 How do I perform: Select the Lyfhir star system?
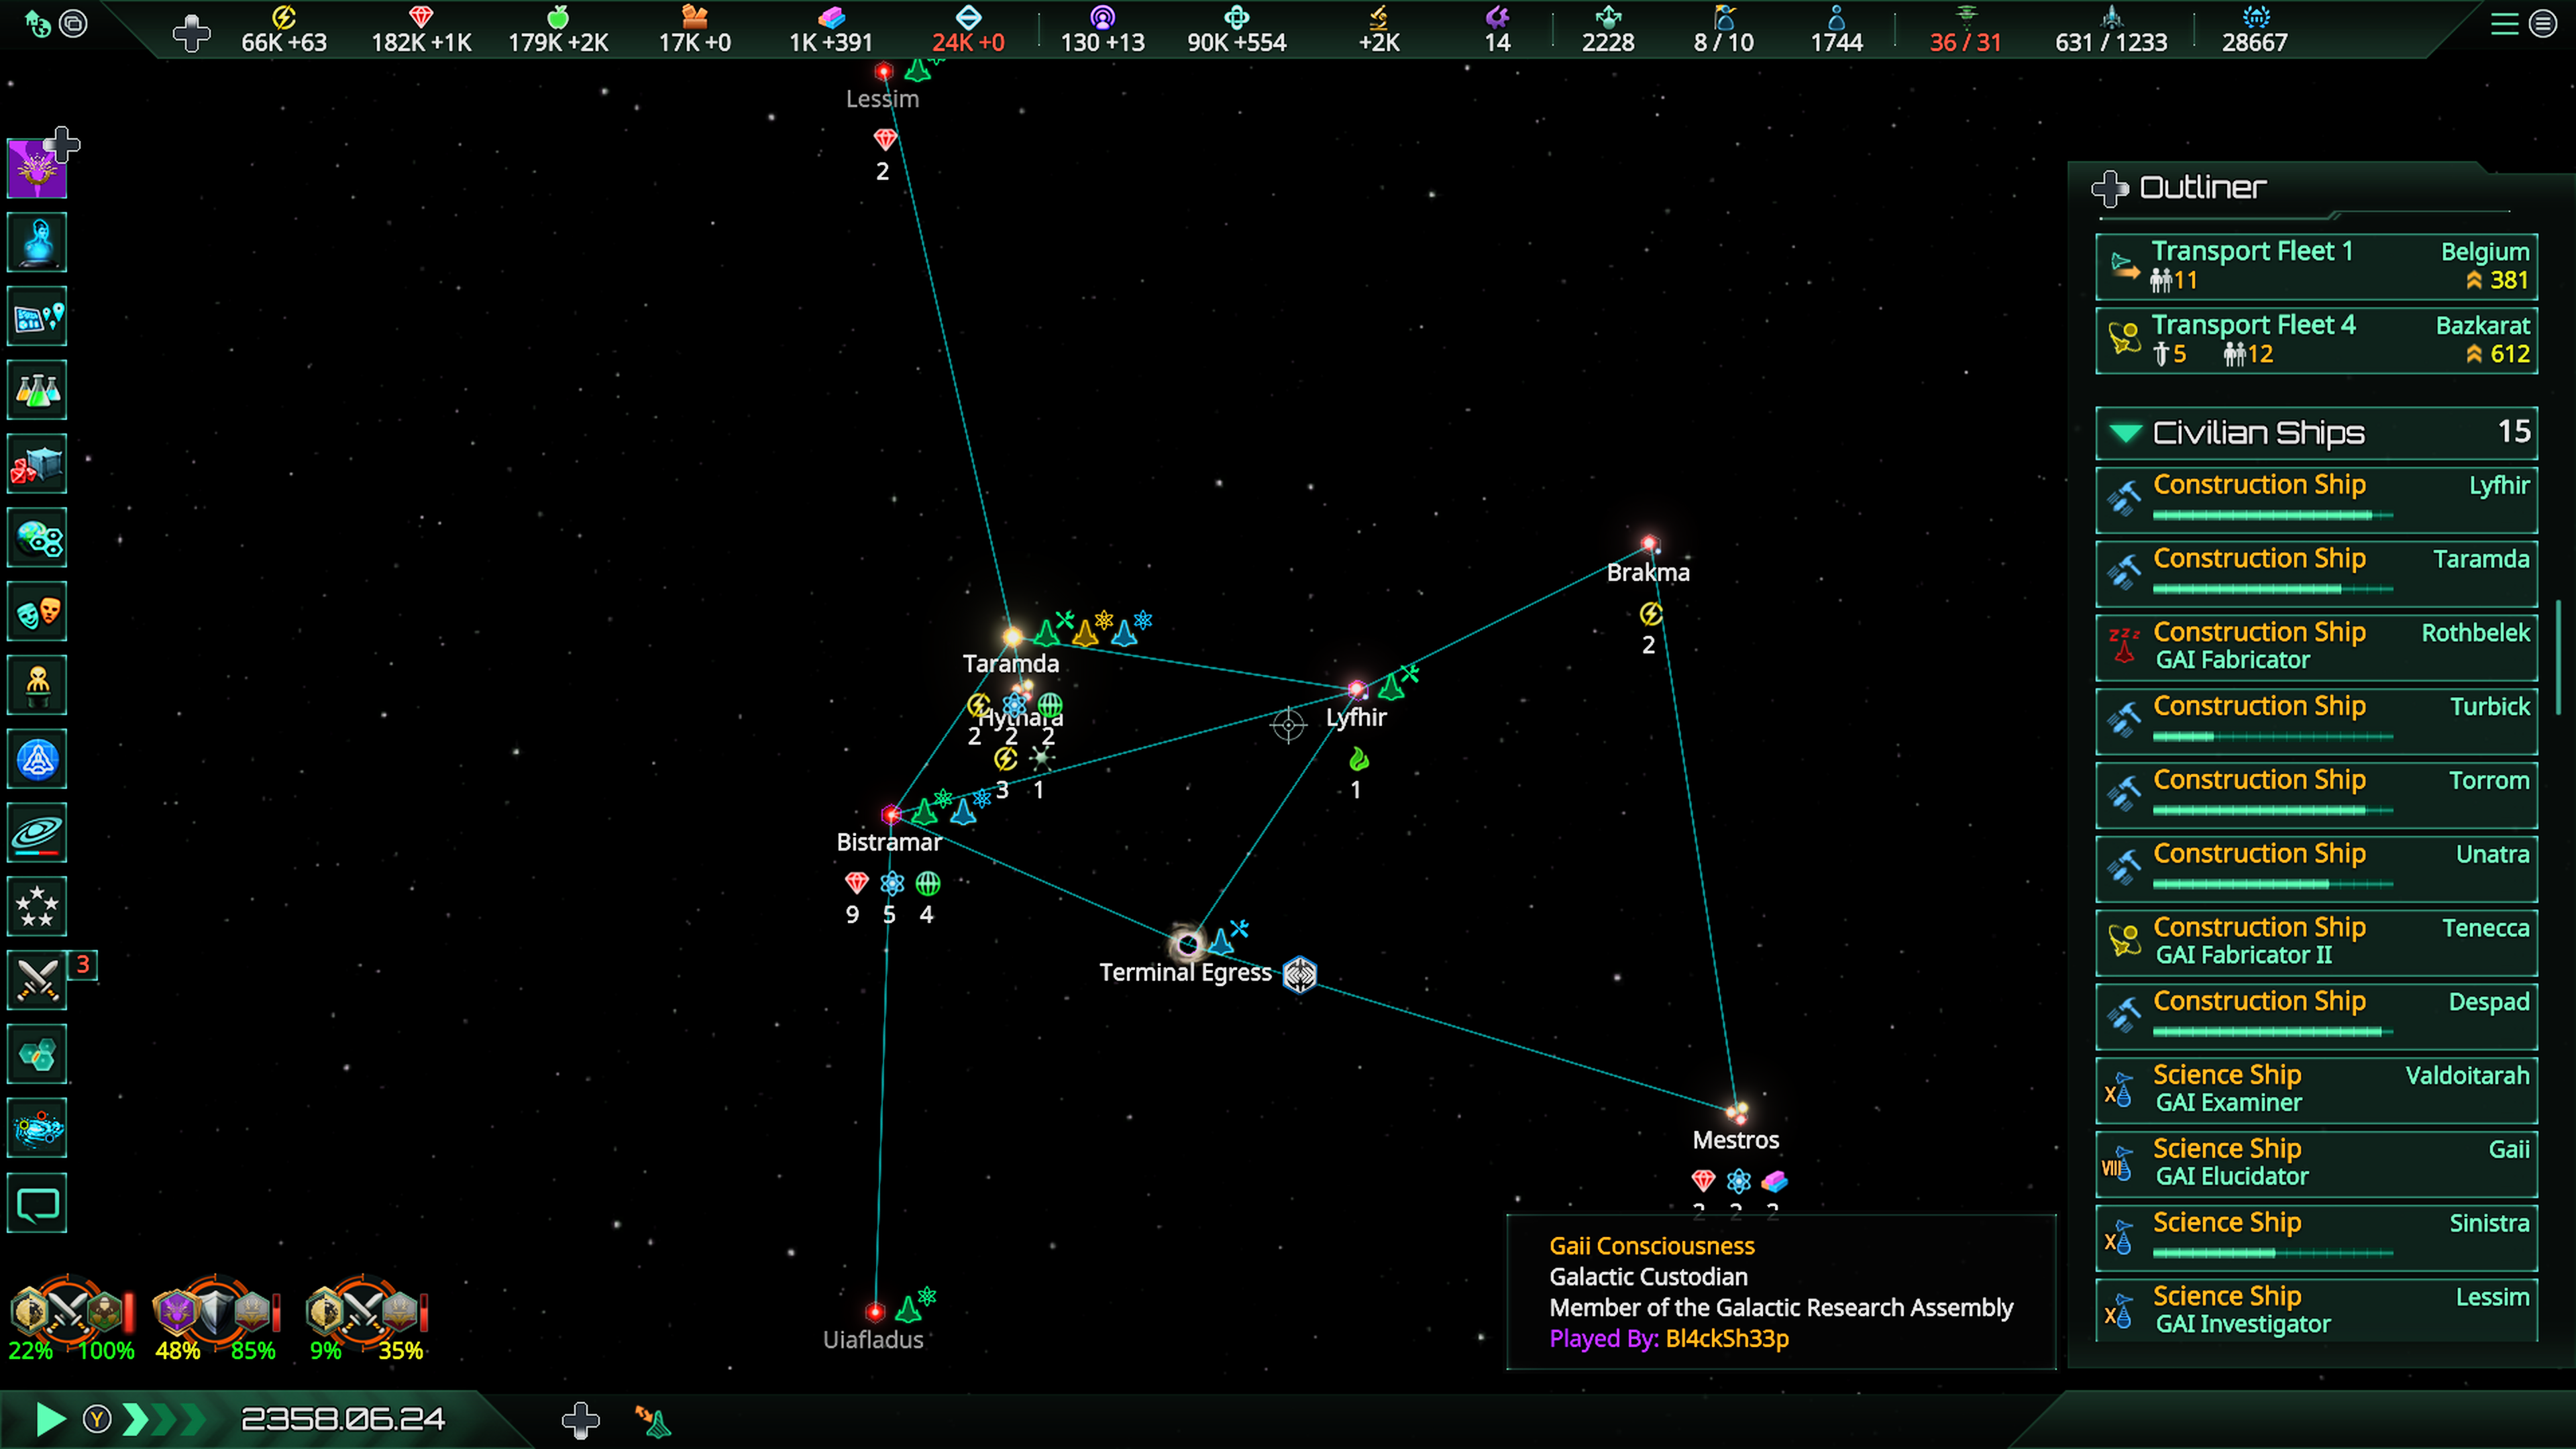click(x=1356, y=689)
